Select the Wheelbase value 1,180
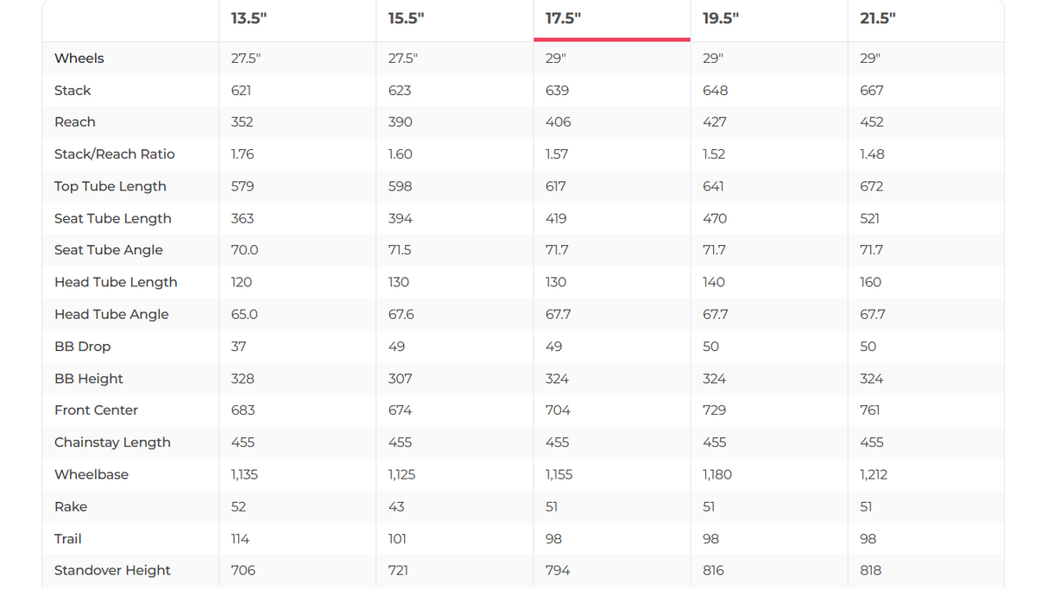The image size is (1048, 589). tap(717, 475)
